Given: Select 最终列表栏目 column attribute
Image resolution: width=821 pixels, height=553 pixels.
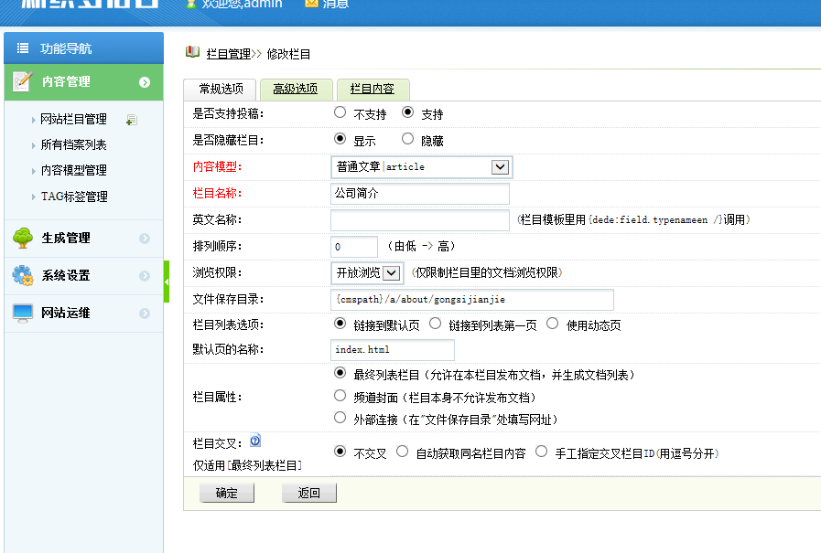Looking at the screenshot, I should pos(340,373).
